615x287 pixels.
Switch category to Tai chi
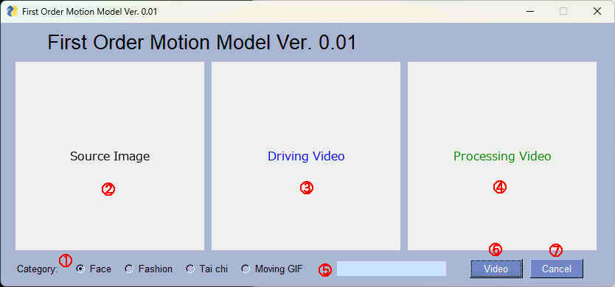190,269
